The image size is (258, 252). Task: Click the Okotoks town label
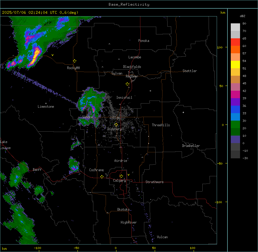(x=123, y=210)
